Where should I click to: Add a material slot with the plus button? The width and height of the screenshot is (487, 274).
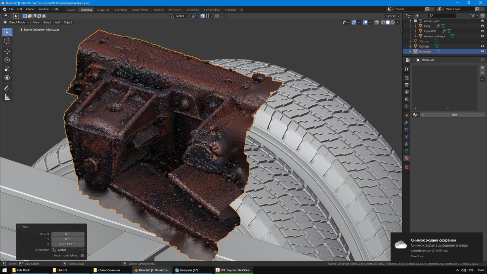point(482,68)
